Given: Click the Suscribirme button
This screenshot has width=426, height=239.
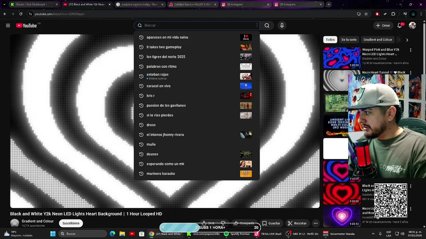Looking at the screenshot, I should click(71, 223).
